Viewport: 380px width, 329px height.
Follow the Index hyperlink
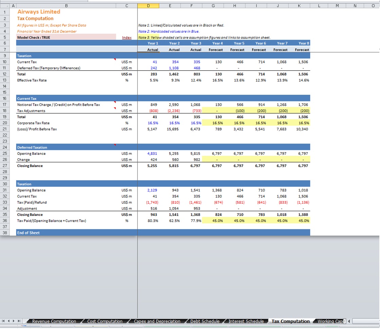point(127,37)
